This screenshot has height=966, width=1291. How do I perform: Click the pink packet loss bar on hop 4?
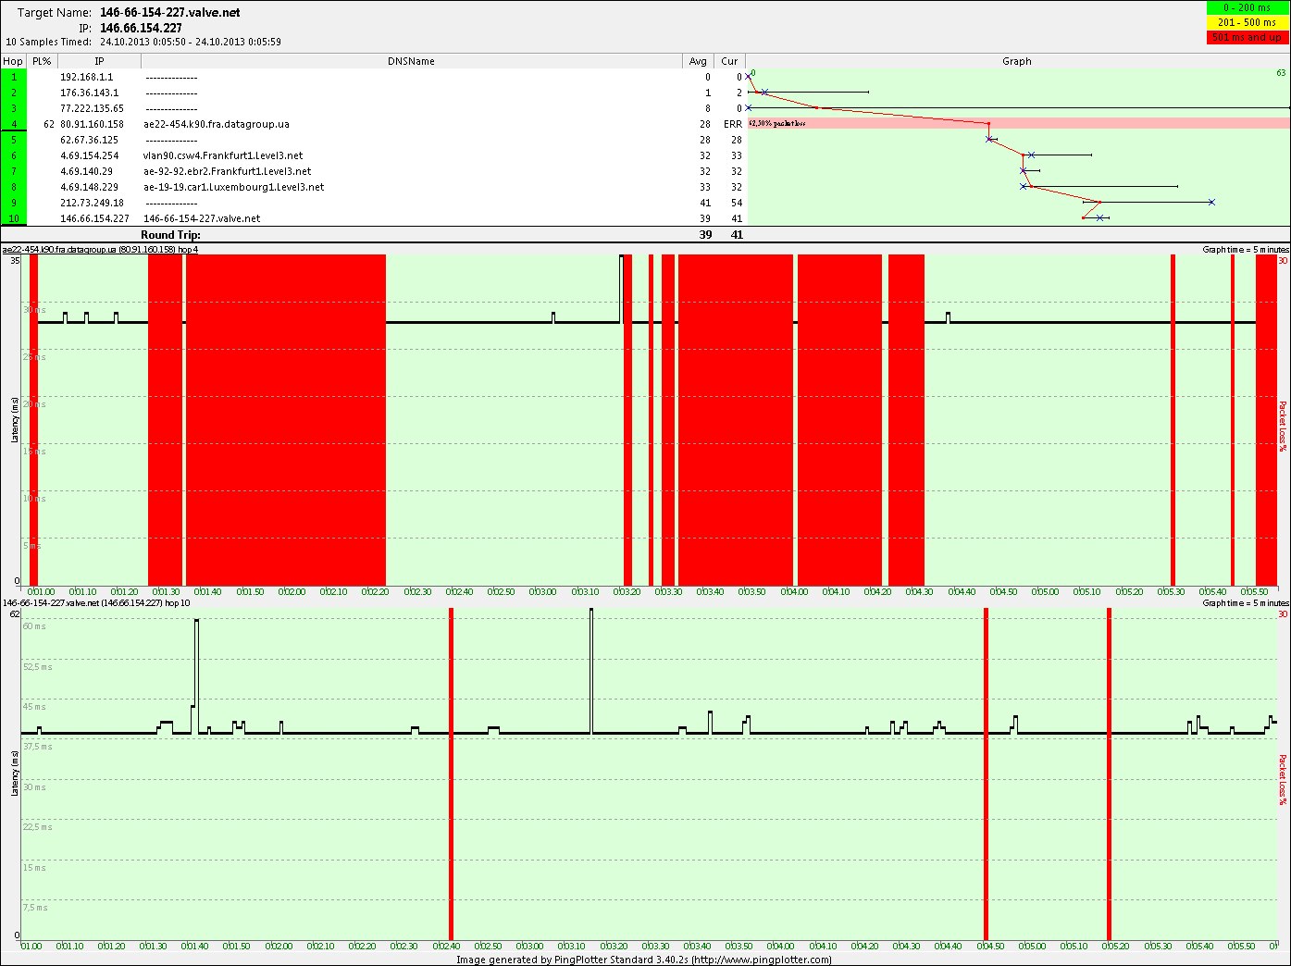tap(1018, 124)
